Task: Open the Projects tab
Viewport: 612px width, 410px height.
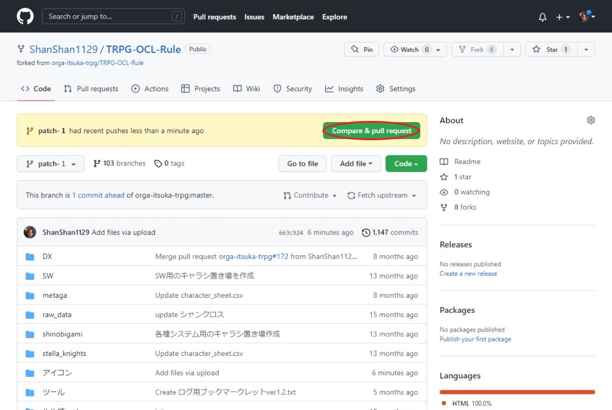Action: point(201,89)
